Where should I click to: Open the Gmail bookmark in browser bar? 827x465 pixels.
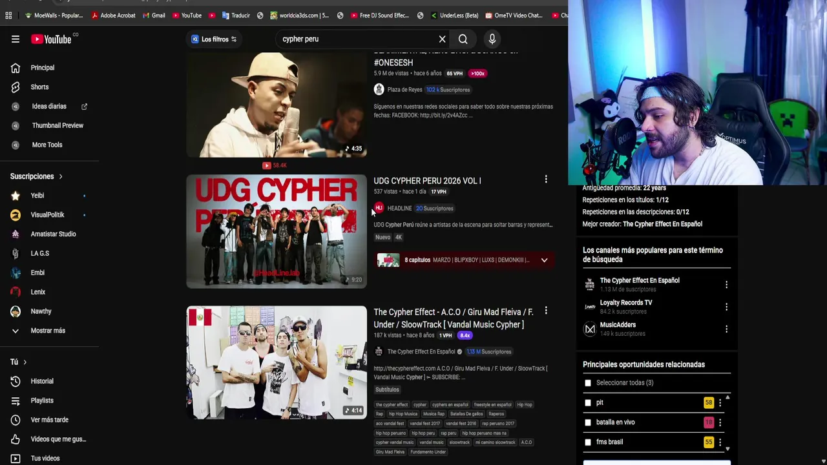pos(153,15)
